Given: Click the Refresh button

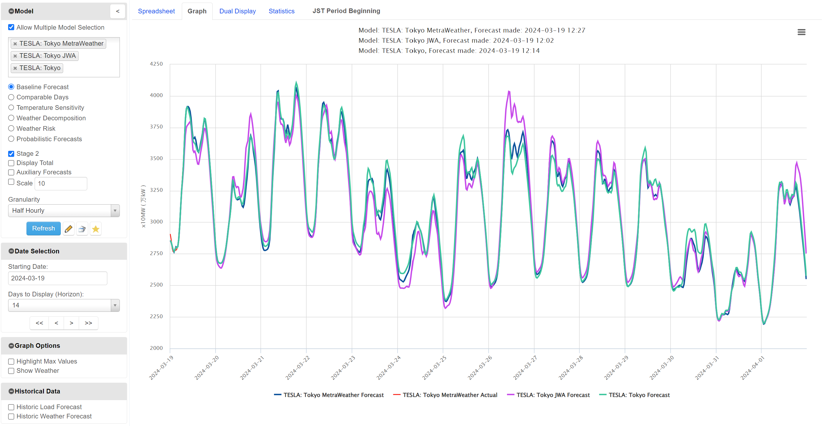Looking at the screenshot, I should point(43,228).
